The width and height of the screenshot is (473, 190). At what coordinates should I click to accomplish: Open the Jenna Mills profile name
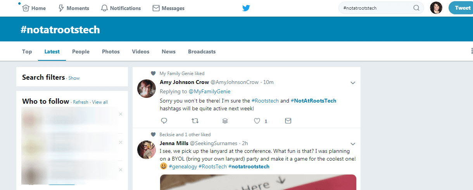[174, 143]
